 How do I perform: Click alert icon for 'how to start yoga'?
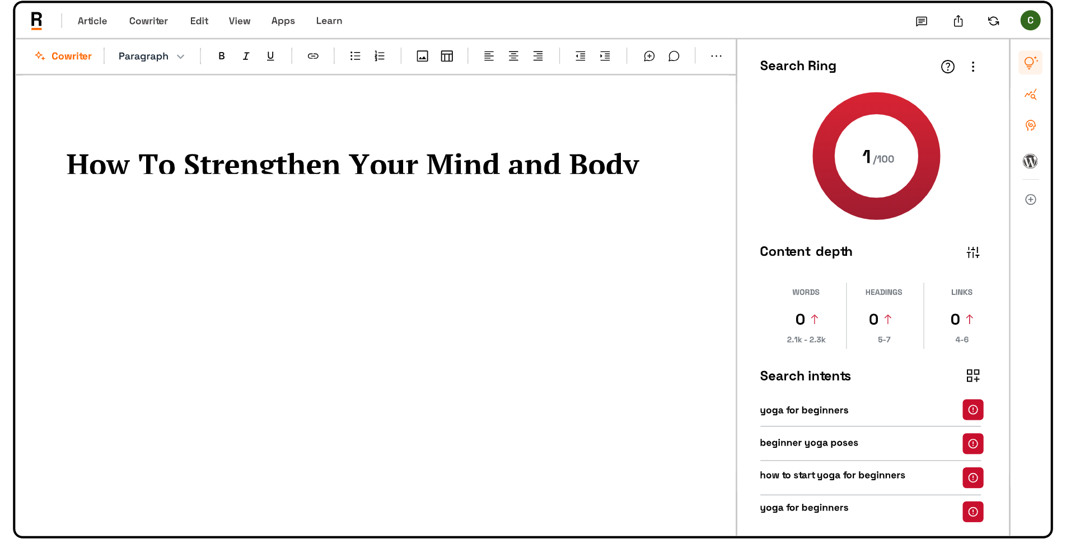click(973, 478)
